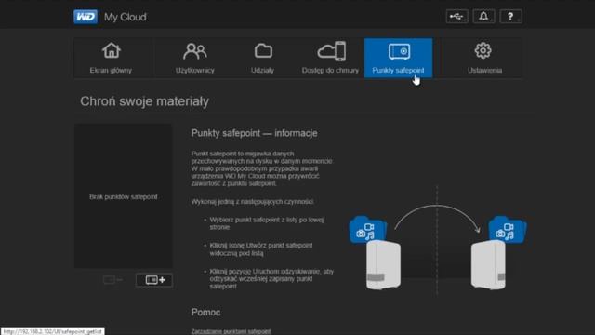Image resolution: width=595 pixels, height=335 pixels.
Task: Click the WD logo
Action: (x=86, y=17)
